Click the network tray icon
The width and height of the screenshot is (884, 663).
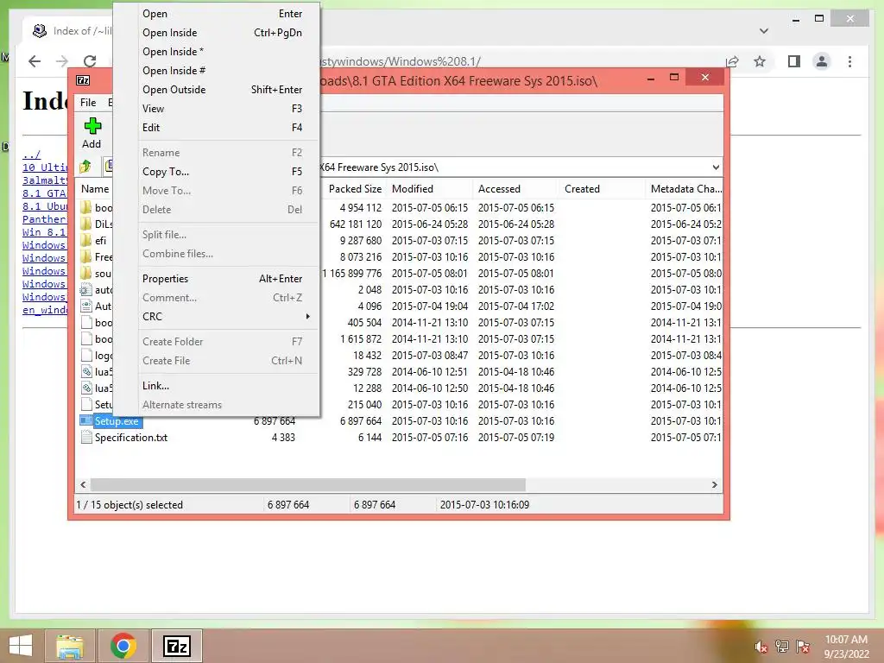(x=781, y=647)
